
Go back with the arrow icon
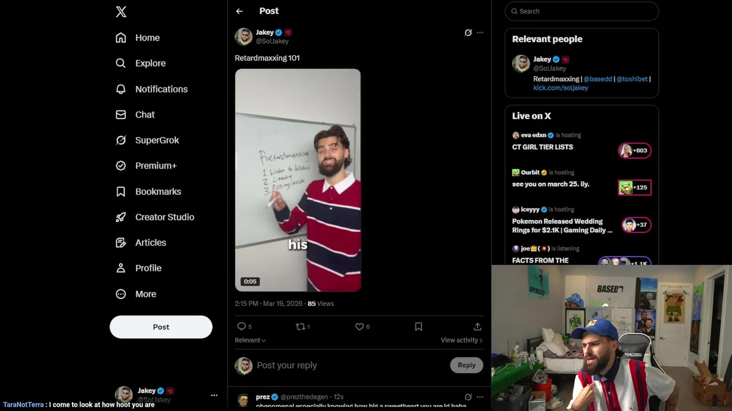[x=239, y=11]
